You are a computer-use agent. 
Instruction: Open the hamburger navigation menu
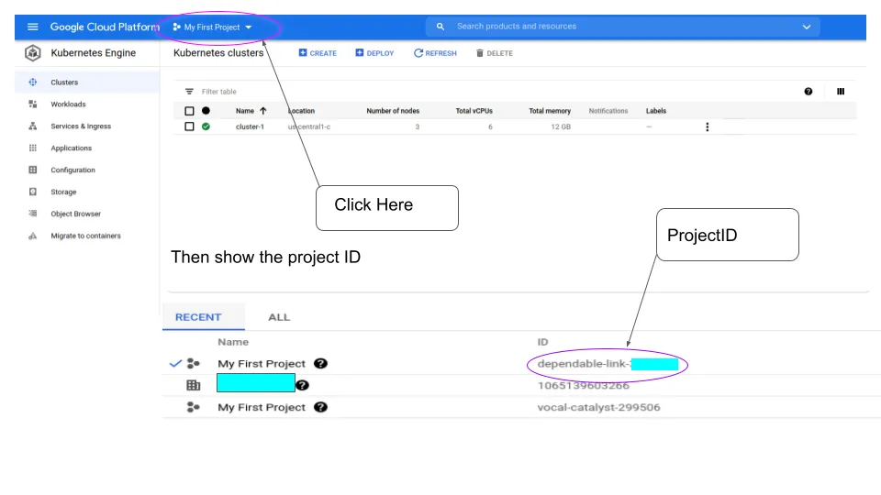pyautogui.click(x=33, y=27)
